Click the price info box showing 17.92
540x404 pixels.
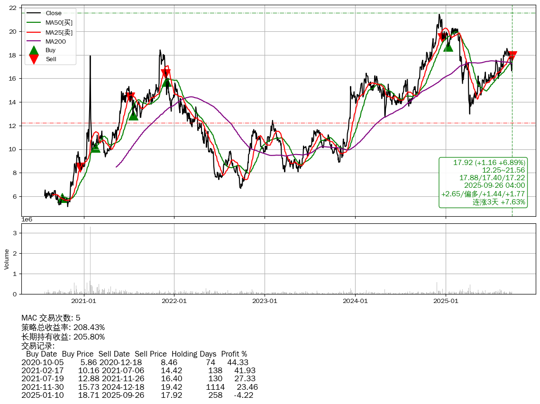pos(483,183)
